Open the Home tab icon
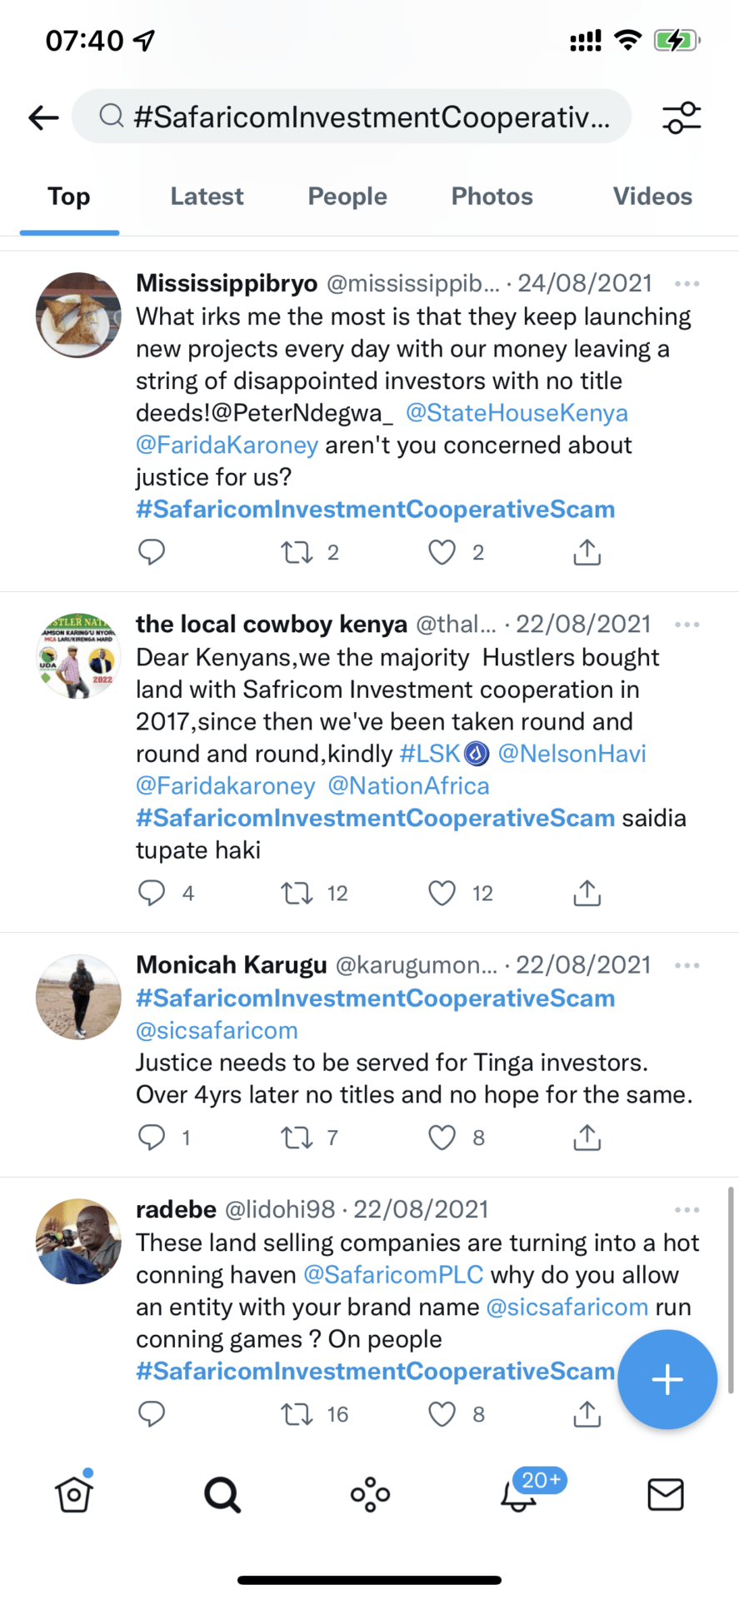739x1599 pixels. pos(74,1495)
